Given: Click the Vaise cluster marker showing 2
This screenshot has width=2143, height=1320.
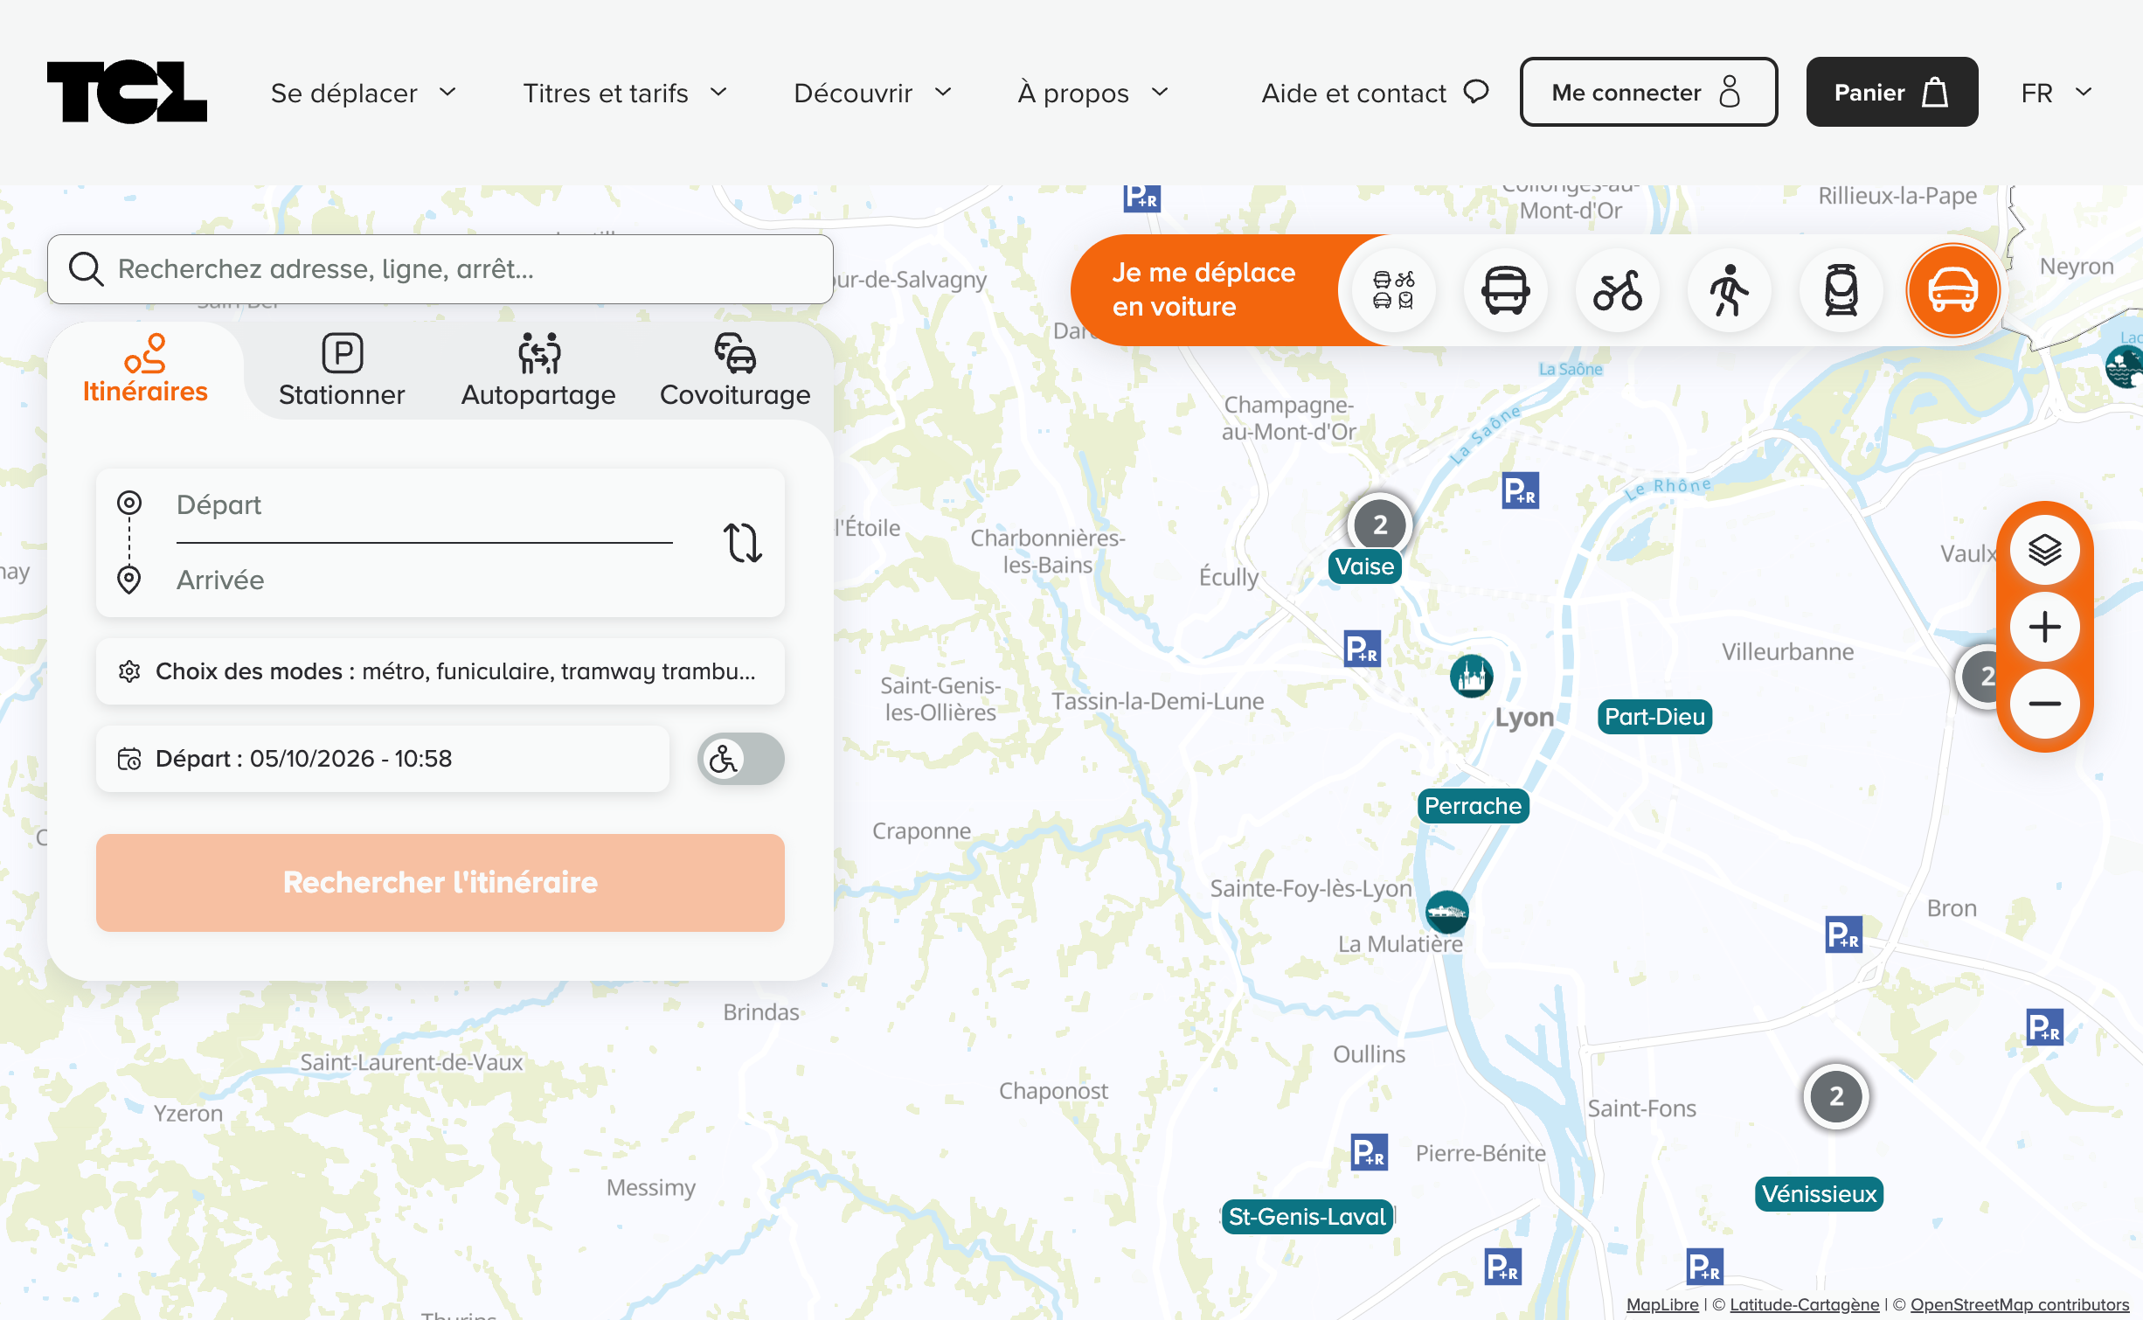Looking at the screenshot, I should [x=1379, y=525].
